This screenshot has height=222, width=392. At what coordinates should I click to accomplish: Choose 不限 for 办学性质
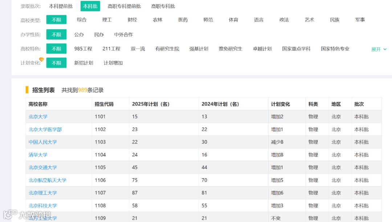pyautogui.click(x=56, y=34)
